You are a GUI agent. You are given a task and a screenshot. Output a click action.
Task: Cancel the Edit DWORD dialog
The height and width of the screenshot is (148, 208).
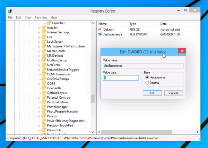[174, 93]
